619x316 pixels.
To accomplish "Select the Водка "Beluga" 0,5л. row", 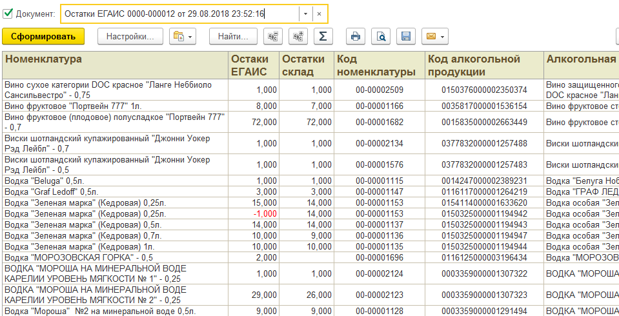I will pyautogui.click(x=116, y=181).
